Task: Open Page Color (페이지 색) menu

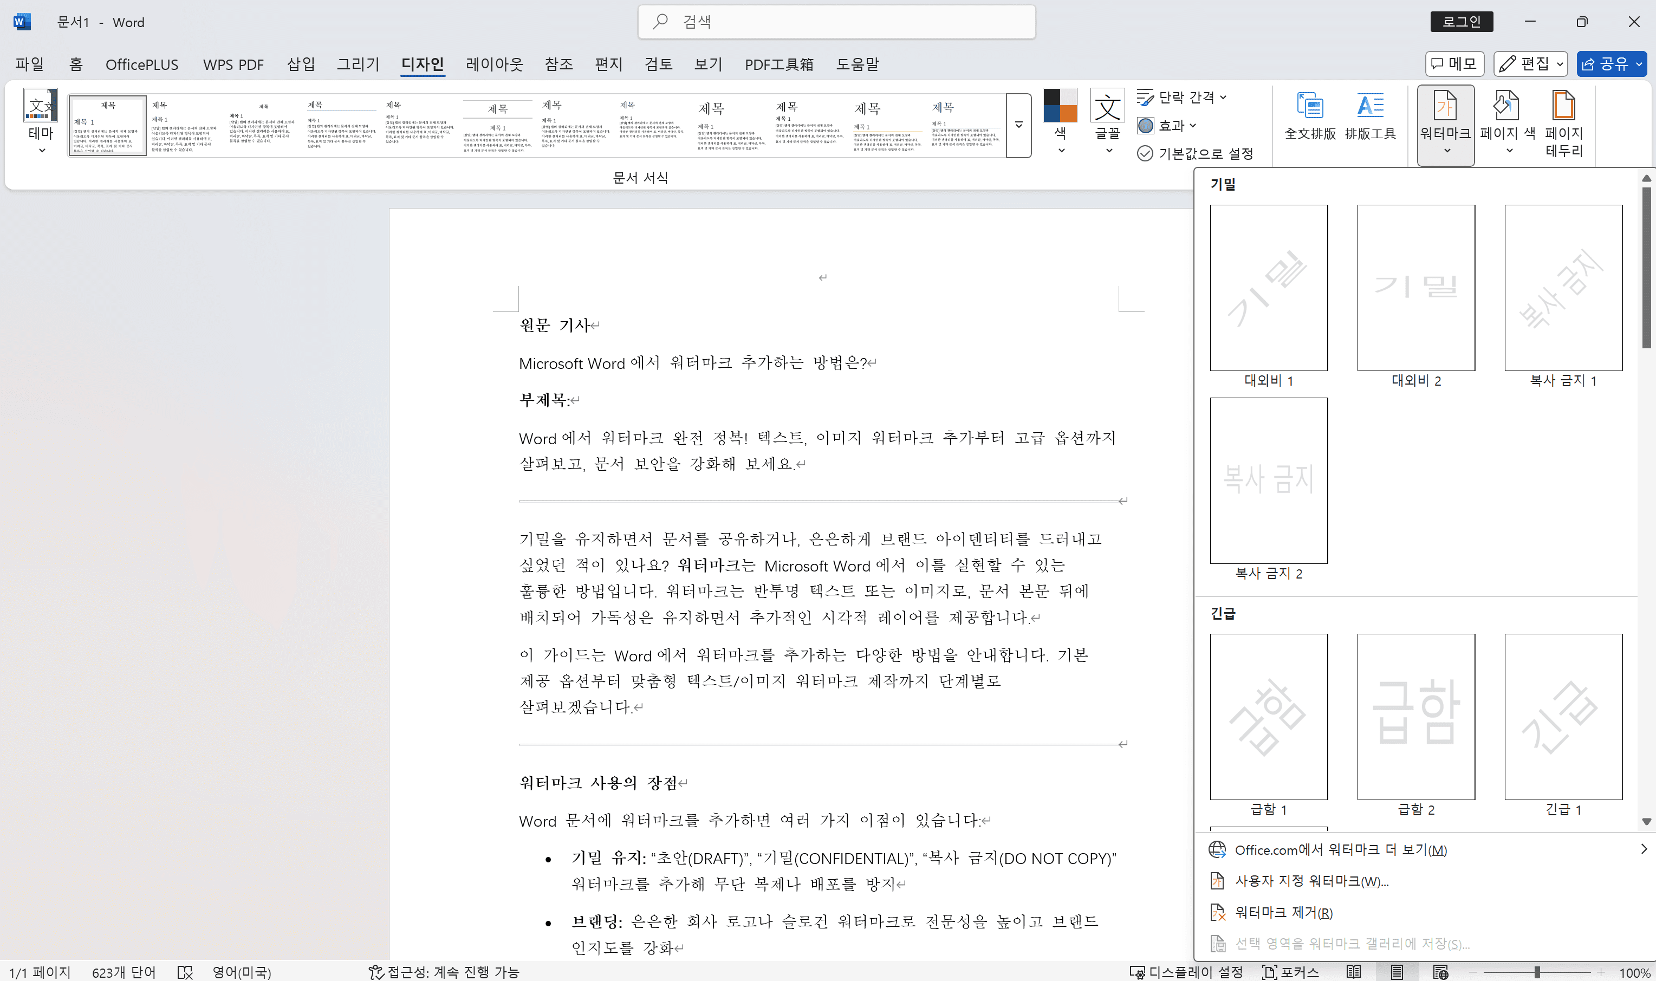Action: [1507, 124]
